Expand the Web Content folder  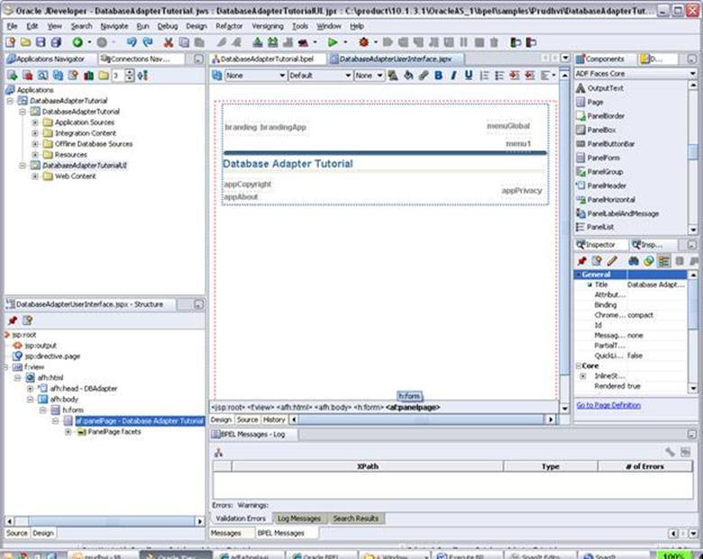[x=35, y=176]
